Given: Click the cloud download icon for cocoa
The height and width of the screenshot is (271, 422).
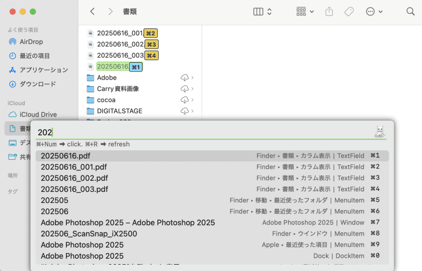Looking at the screenshot, I should [x=184, y=100].
